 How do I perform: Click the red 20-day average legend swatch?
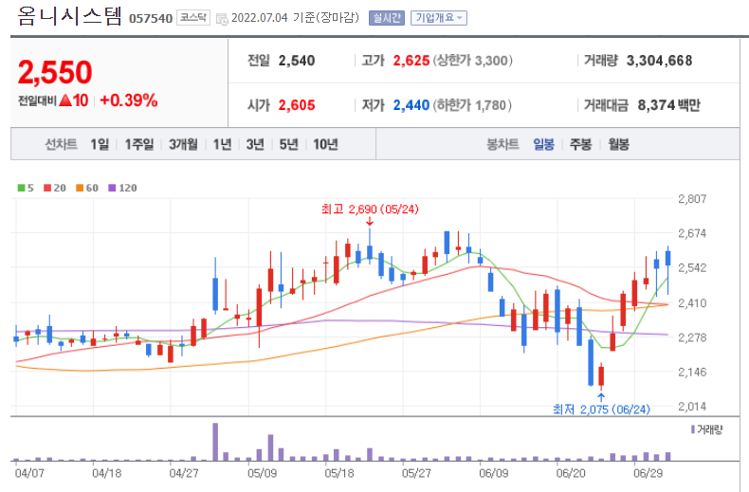47,188
